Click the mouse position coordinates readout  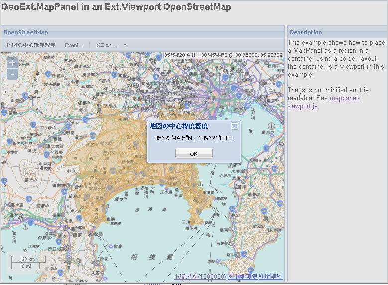223,55
